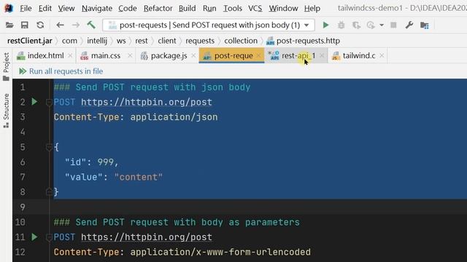
Task: Click the Profiler run icon
Action: 371,25
